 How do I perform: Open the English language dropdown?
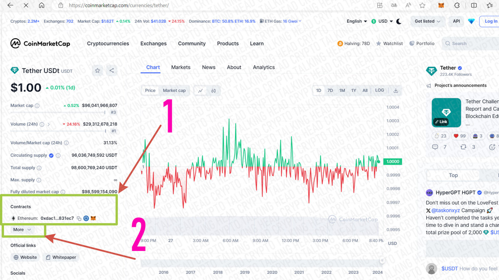357,21
